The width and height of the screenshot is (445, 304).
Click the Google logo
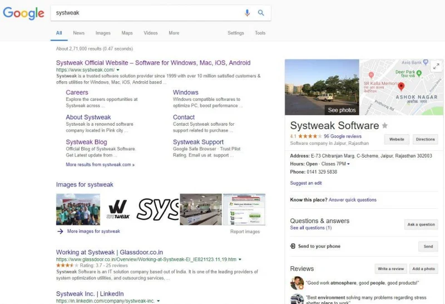pos(23,13)
